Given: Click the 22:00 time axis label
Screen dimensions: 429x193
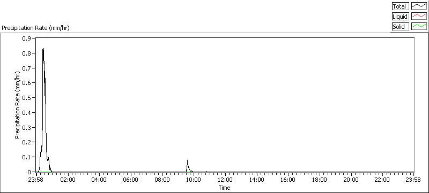Looking at the screenshot, I should tap(382, 180).
